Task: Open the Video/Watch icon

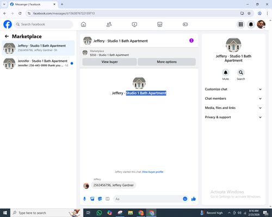Action: point(134,24)
